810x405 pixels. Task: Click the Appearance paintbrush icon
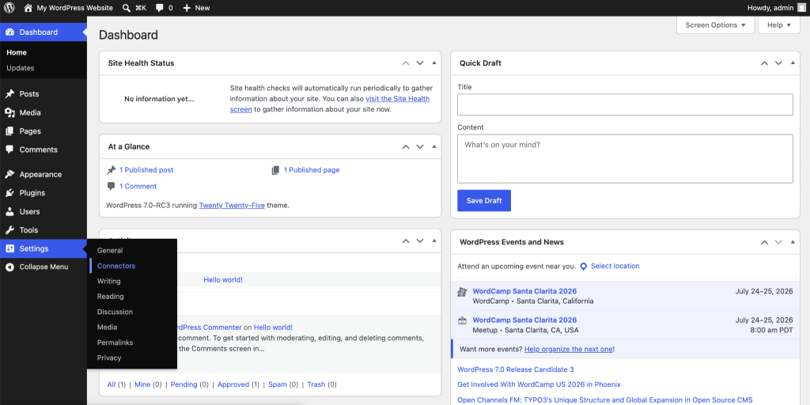click(x=9, y=175)
